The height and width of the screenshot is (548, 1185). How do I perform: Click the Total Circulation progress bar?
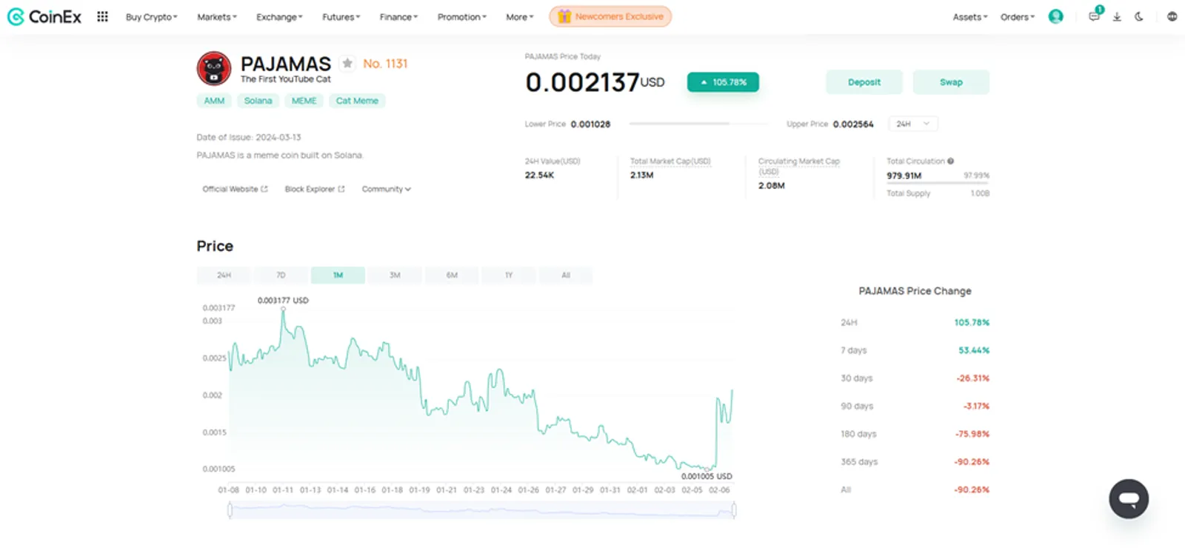938,183
